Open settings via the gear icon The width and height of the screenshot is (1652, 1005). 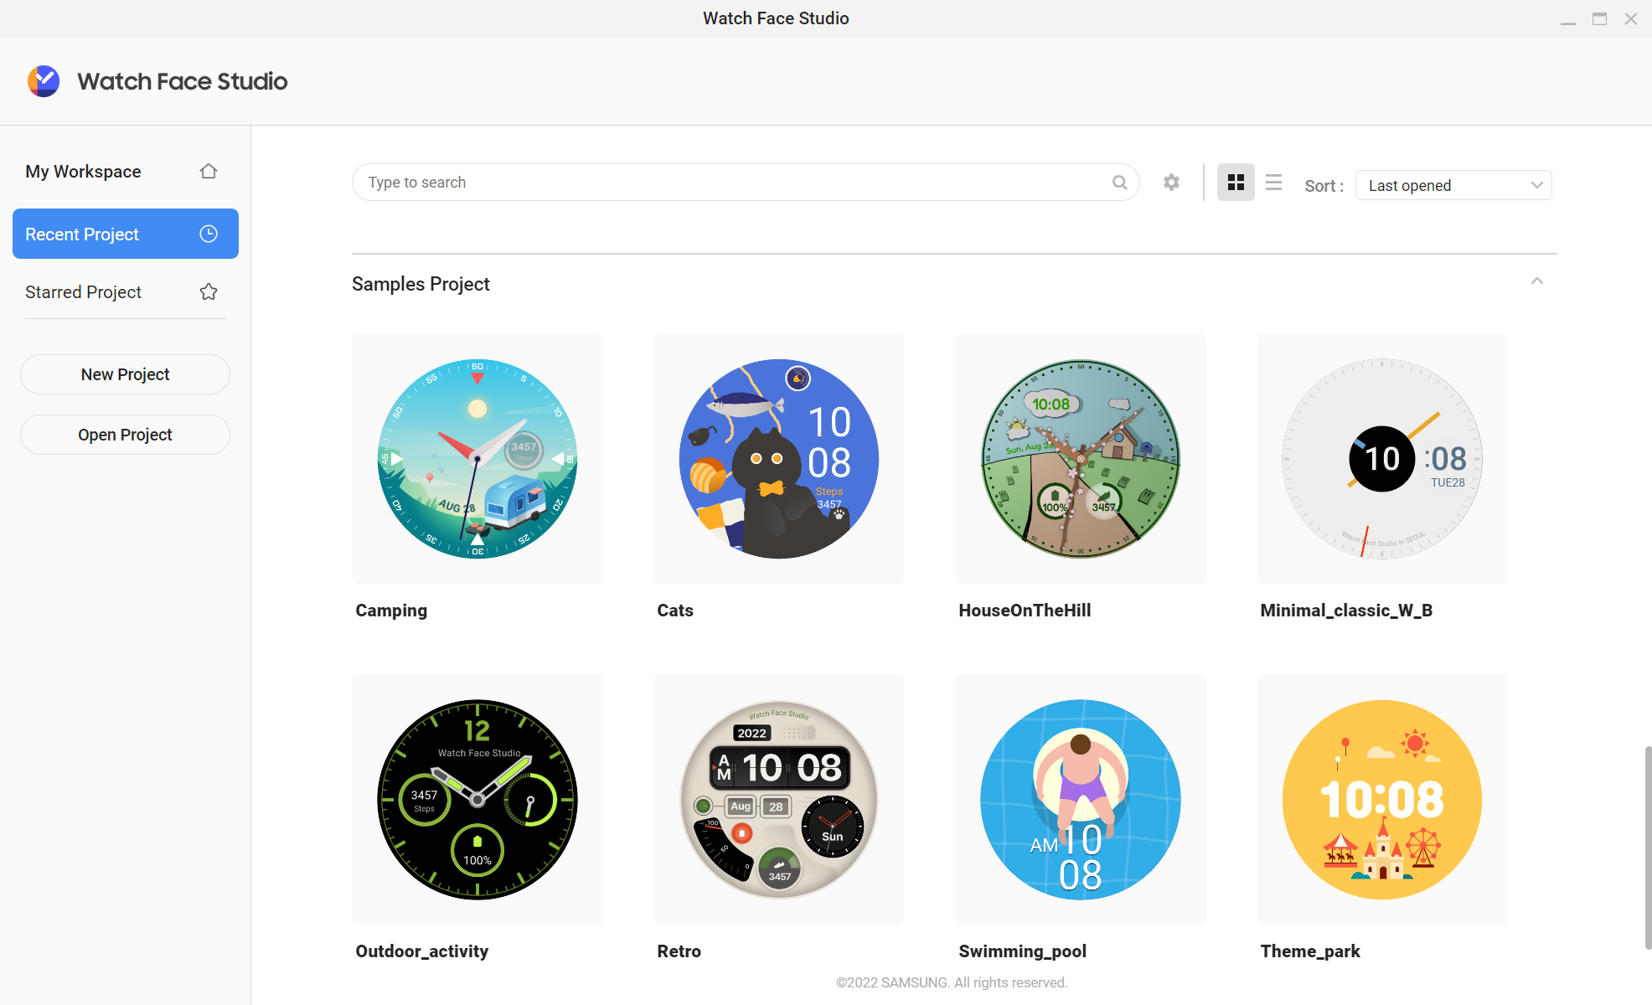1171,183
